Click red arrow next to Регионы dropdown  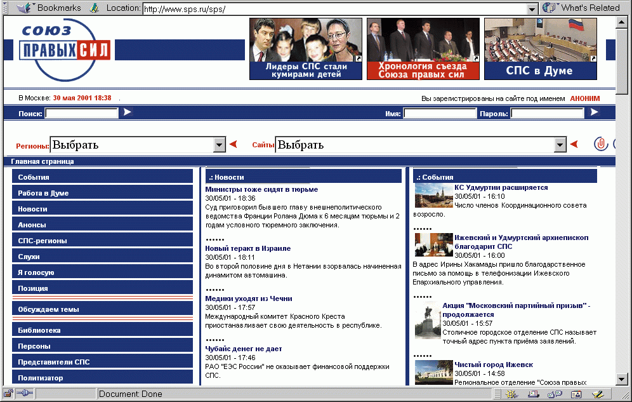[233, 144]
